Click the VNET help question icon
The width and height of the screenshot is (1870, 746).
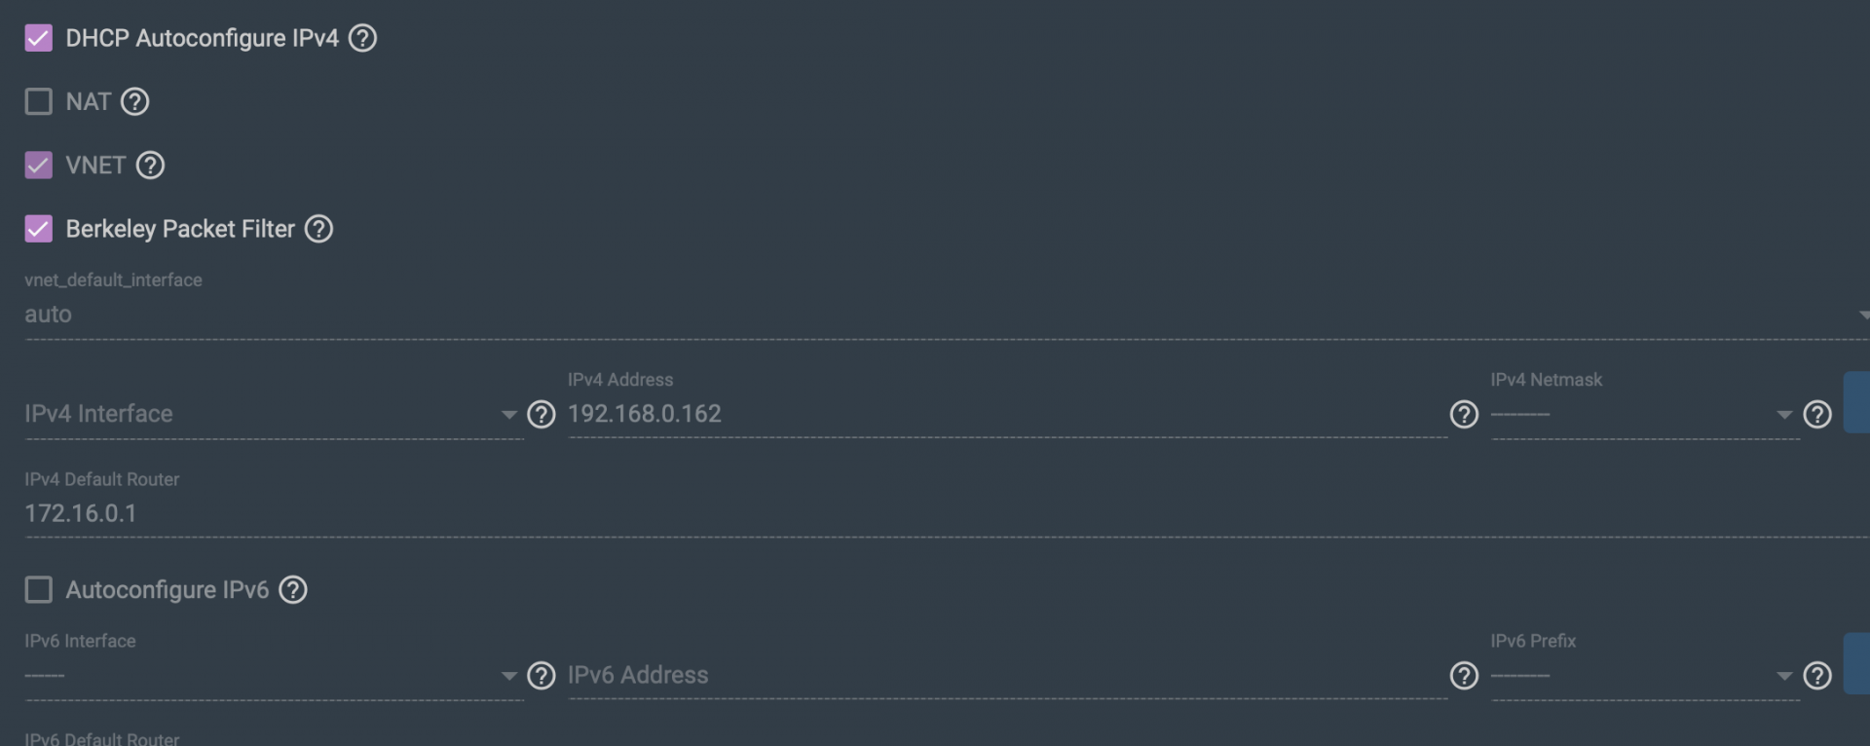tap(150, 166)
